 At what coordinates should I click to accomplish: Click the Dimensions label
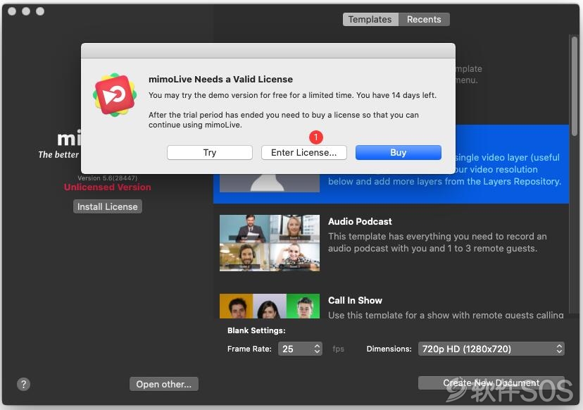[389, 349]
